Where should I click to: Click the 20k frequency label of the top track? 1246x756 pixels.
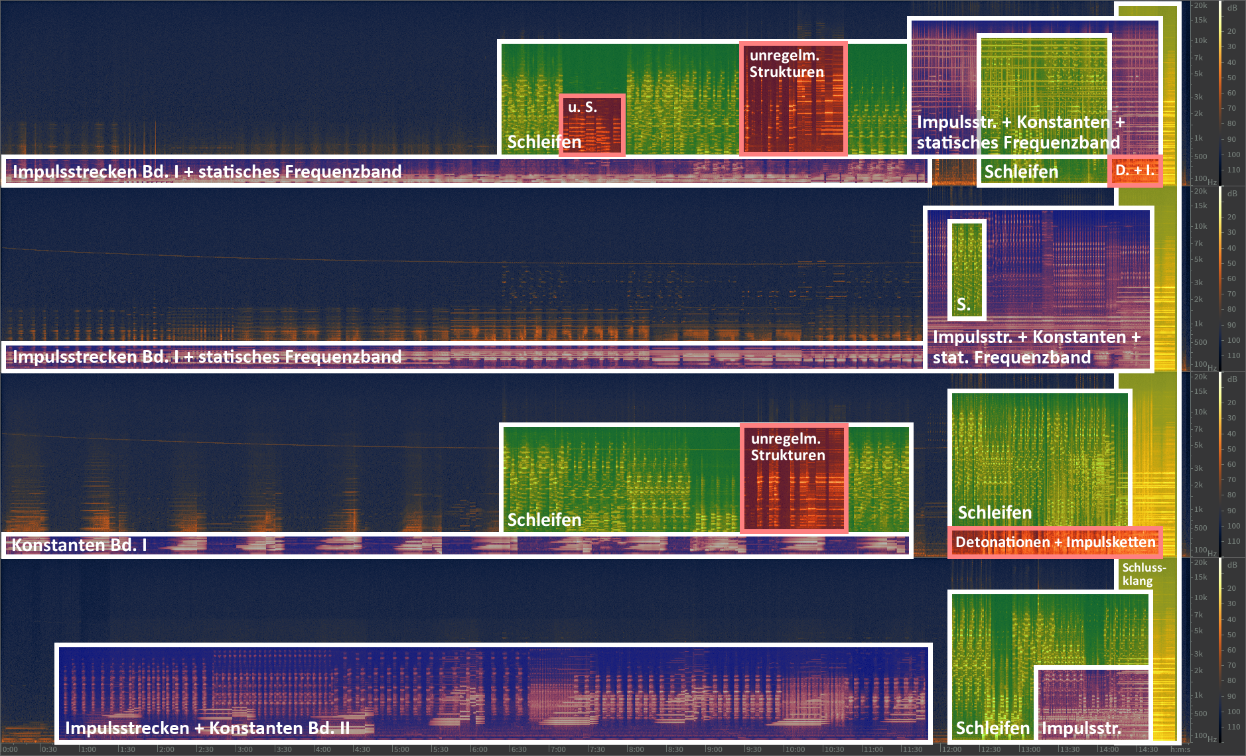click(1200, 6)
